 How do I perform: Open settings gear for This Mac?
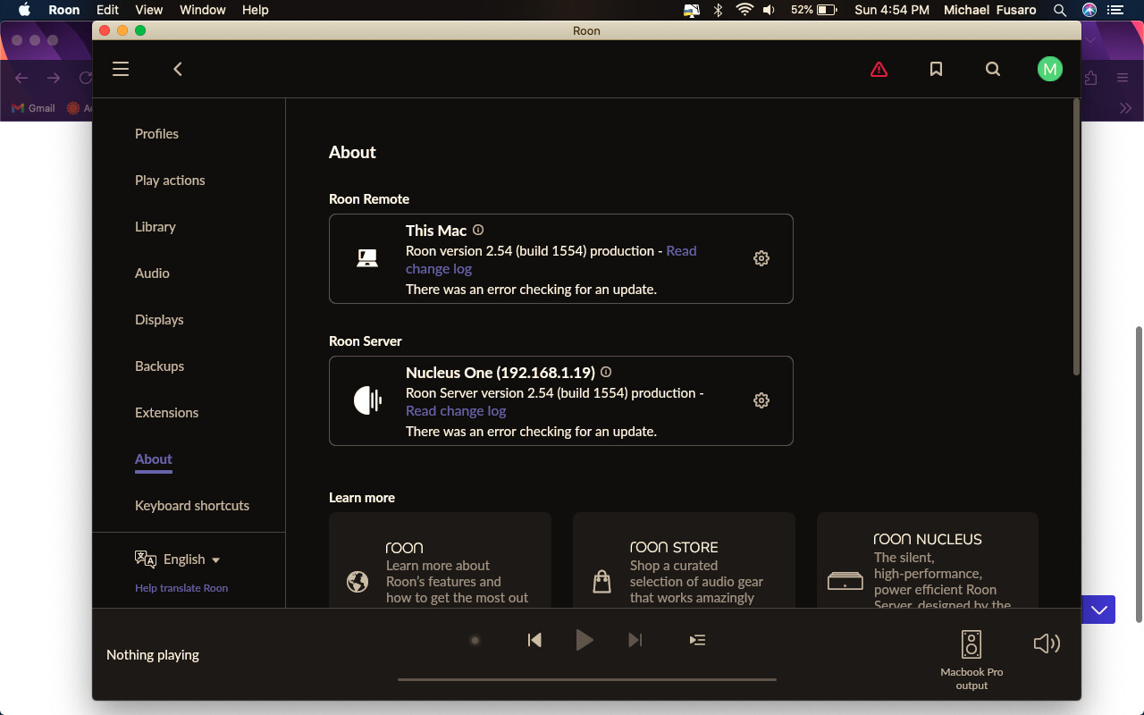tap(761, 257)
